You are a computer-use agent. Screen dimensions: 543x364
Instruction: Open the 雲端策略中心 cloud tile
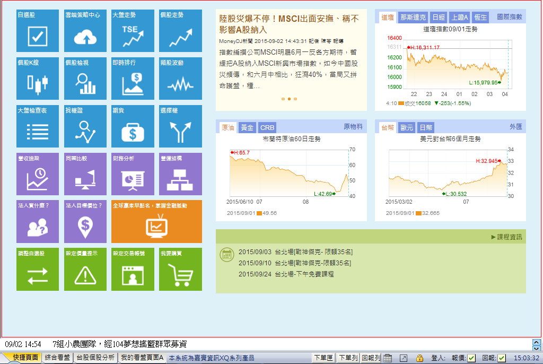tap(85, 31)
